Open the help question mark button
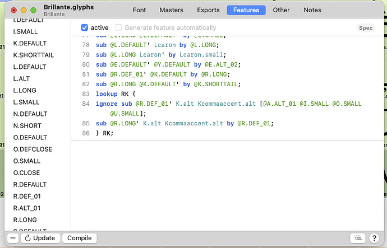The height and width of the screenshot is (248, 387). coord(374,238)
